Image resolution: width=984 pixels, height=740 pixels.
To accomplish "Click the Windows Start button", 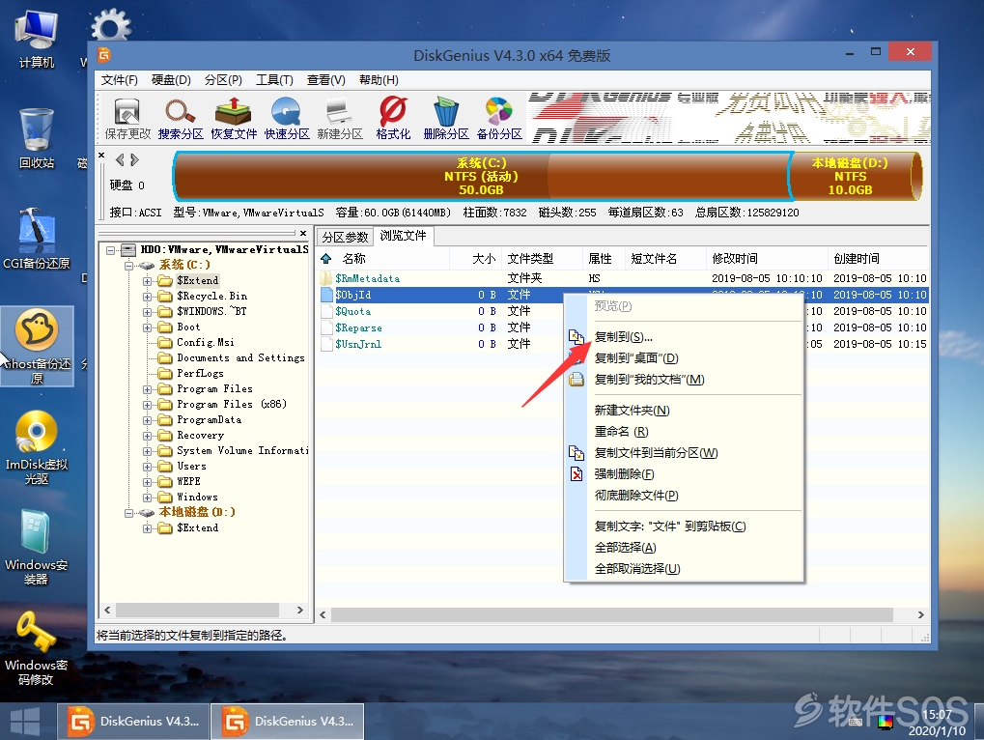I will click(x=25, y=722).
